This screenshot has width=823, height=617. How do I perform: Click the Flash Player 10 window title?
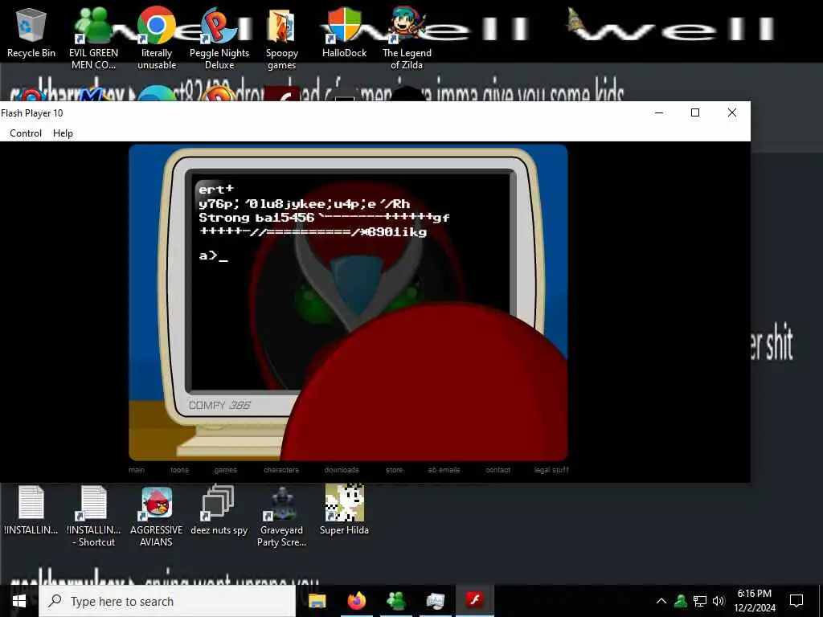click(x=32, y=112)
